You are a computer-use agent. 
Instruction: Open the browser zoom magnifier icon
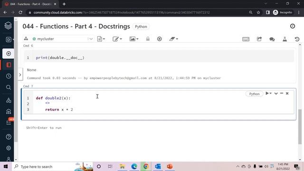point(250,12)
